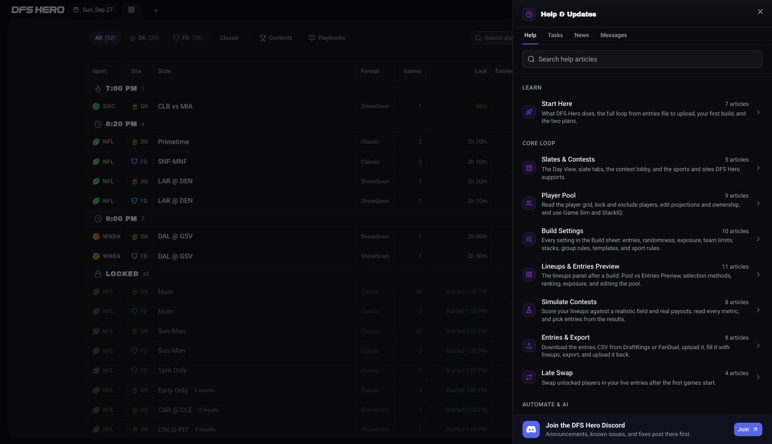
Task: Click the Late Swap arrows icon
Action: coord(529,377)
